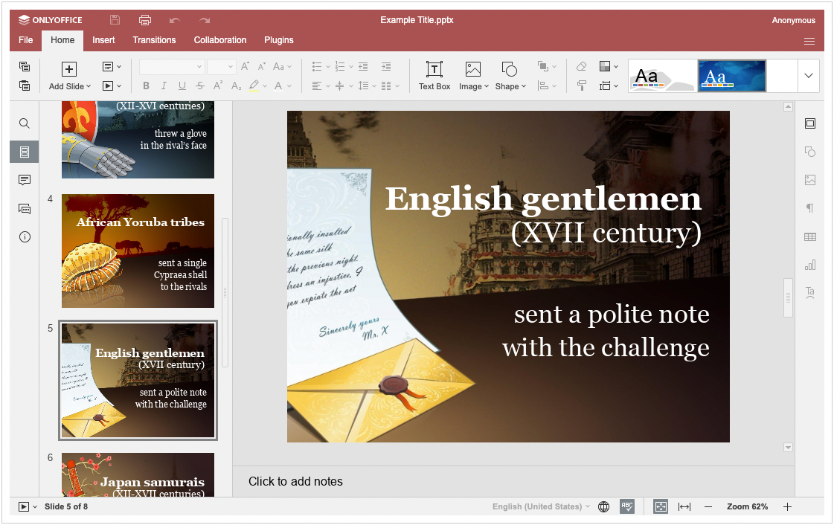834x525 pixels.
Task: Switch to the Transitions tab
Action: 154,40
